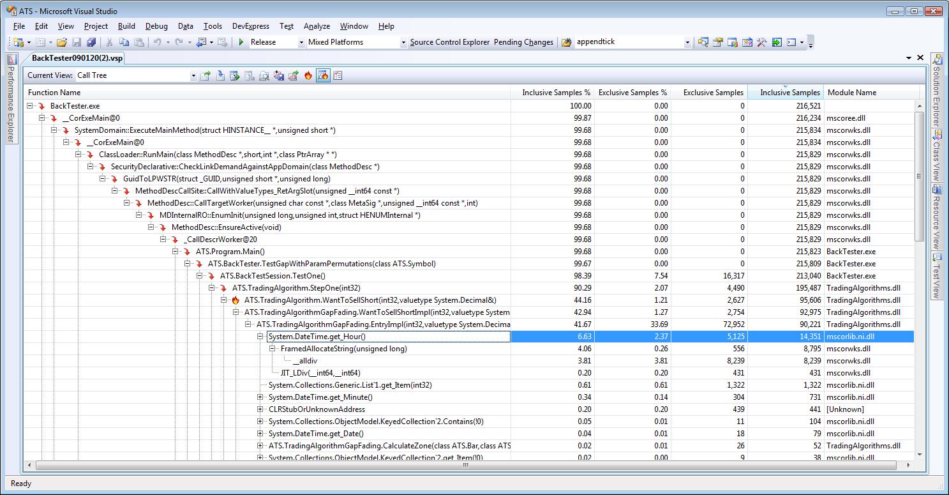The width and height of the screenshot is (949, 495).
Task: Open the appendtick find combo dropdown arrow
Action: tap(687, 43)
